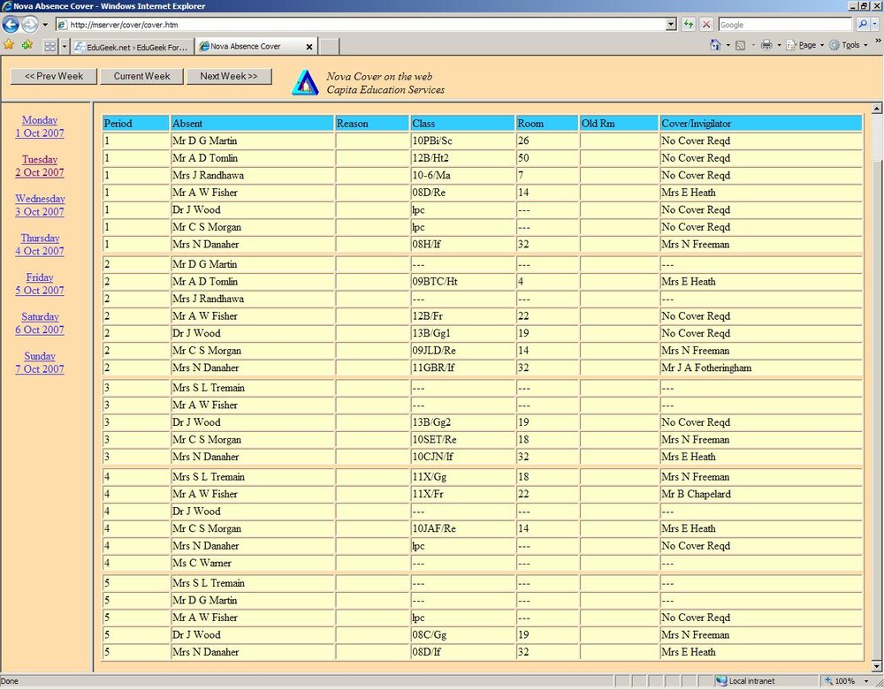
Task: Click the browser Back arrow button
Action: coord(11,24)
